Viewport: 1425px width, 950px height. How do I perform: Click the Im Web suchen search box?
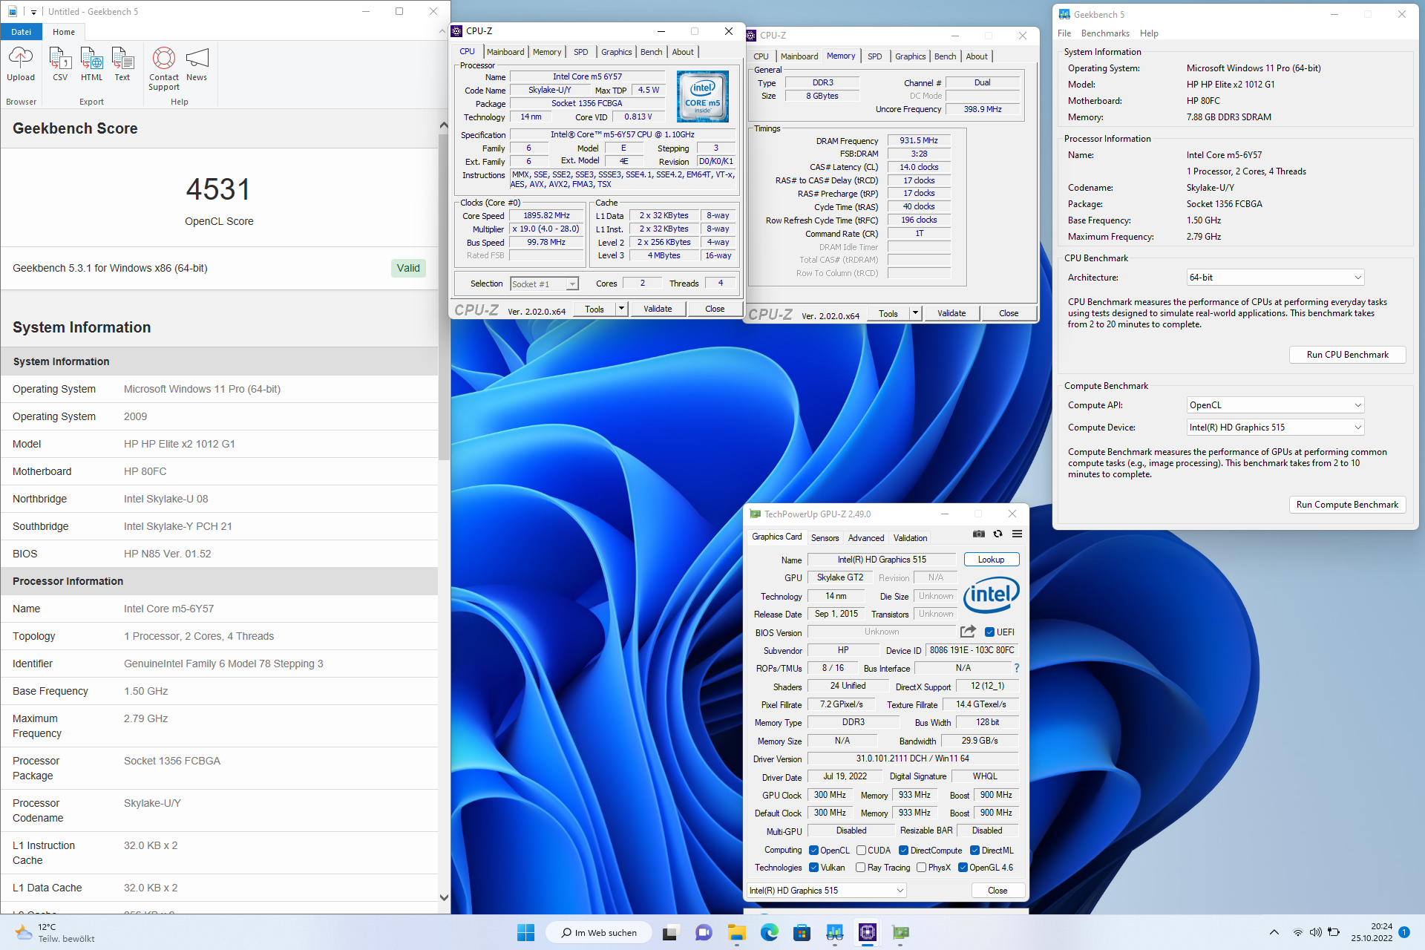600,933
